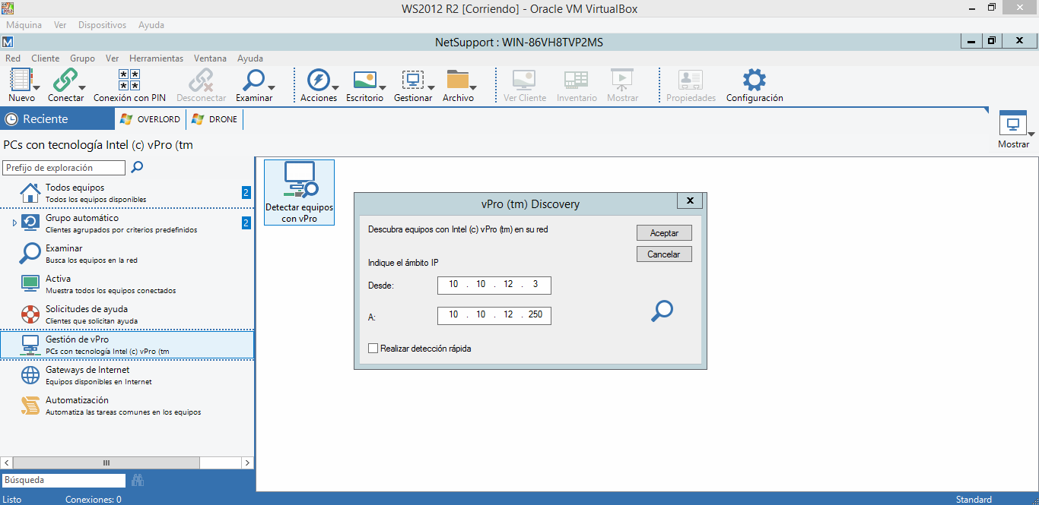Open the Herramientas menu

(x=156, y=58)
